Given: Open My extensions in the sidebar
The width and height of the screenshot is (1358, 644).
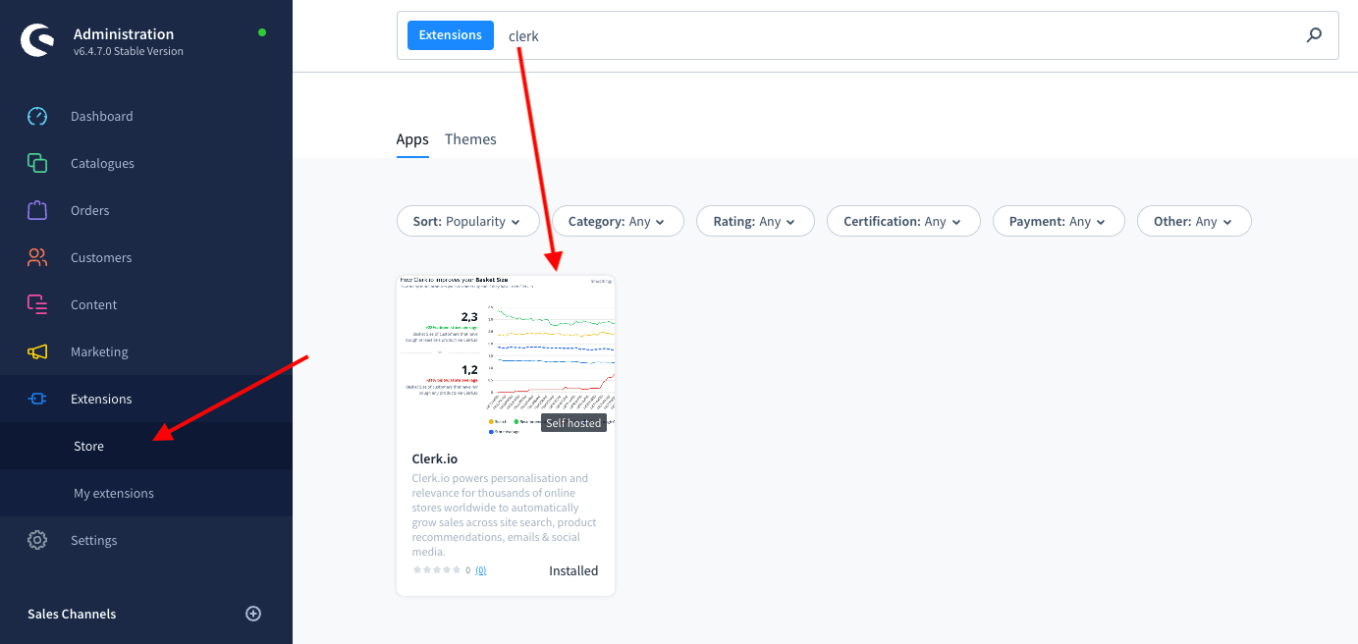Looking at the screenshot, I should pos(114,493).
